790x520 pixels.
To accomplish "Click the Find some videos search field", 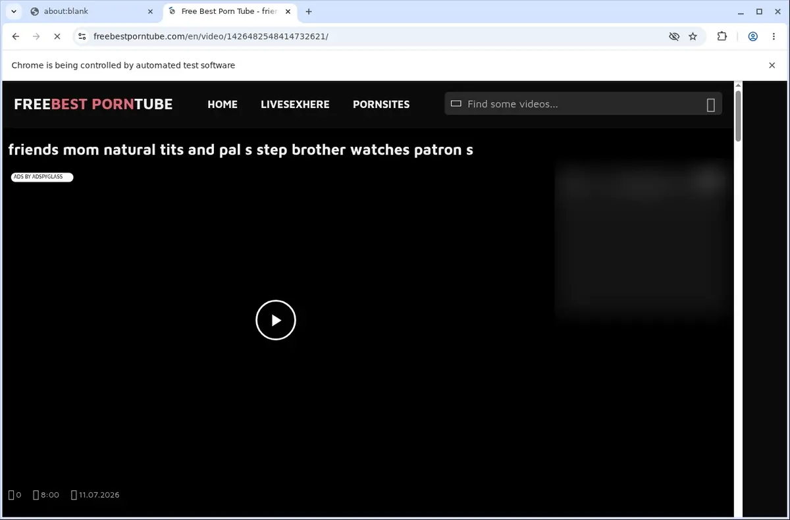I will click(583, 104).
